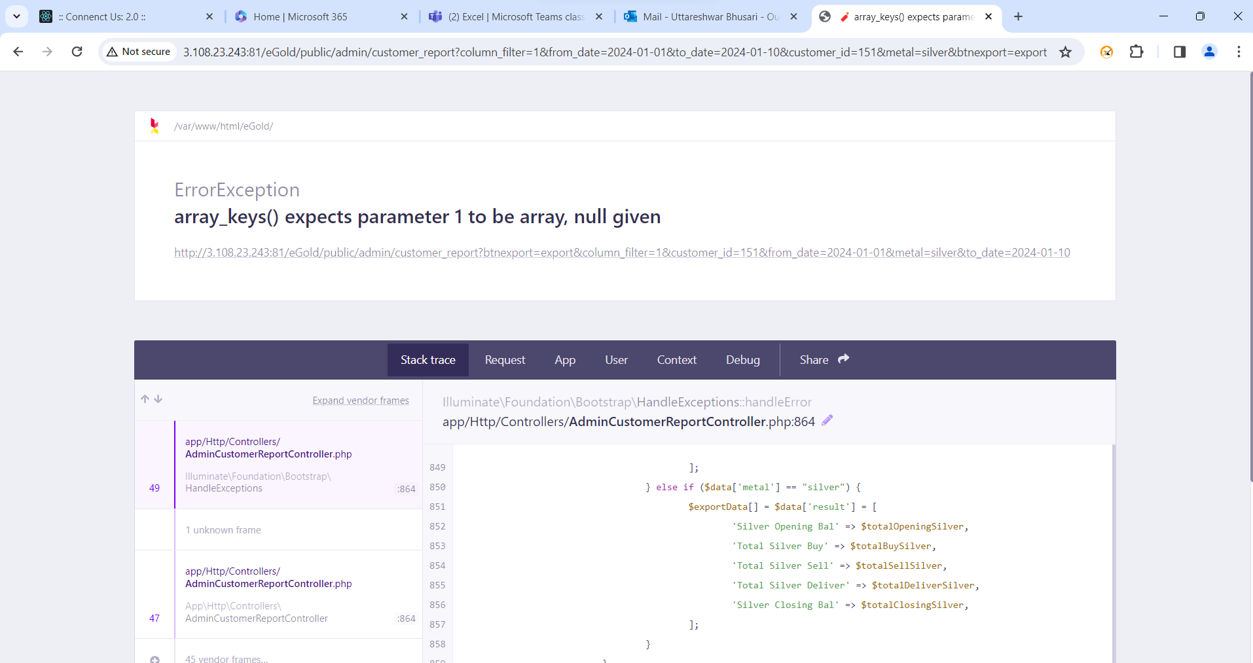Image resolution: width=1253 pixels, height=663 pixels.
Task: Click the ErrorException heading text
Action: 237,190
